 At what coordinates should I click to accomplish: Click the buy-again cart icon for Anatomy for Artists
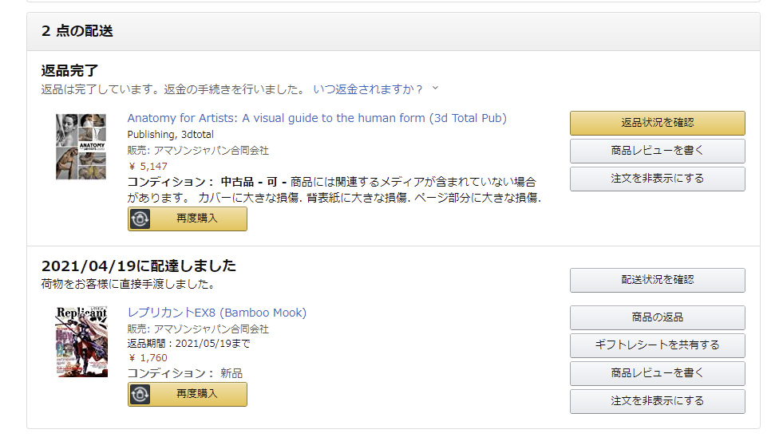pyautogui.click(x=140, y=219)
